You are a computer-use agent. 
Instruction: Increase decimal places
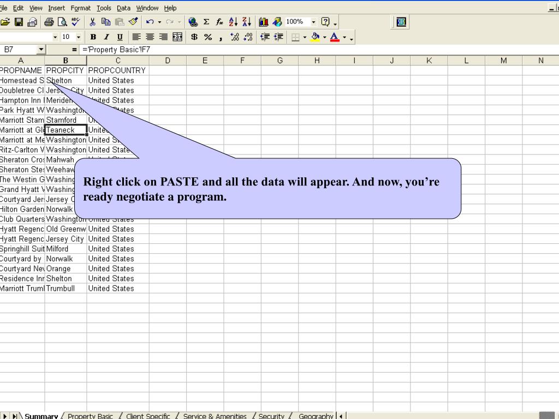coord(235,37)
